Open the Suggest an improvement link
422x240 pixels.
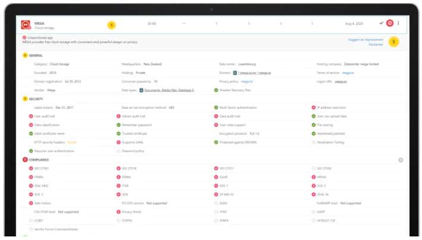pyautogui.click(x=365, y=39)
